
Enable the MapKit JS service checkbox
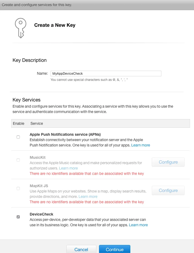click(18, 188)
